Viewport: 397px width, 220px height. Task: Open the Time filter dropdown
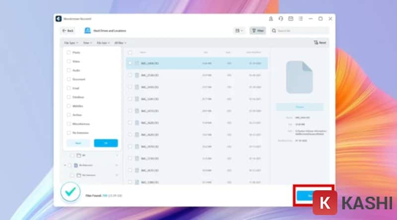pos(87,43)
